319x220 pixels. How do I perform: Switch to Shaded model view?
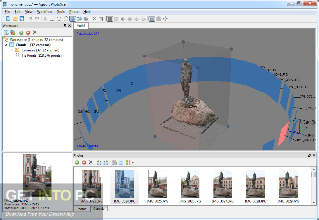(123, 19)
